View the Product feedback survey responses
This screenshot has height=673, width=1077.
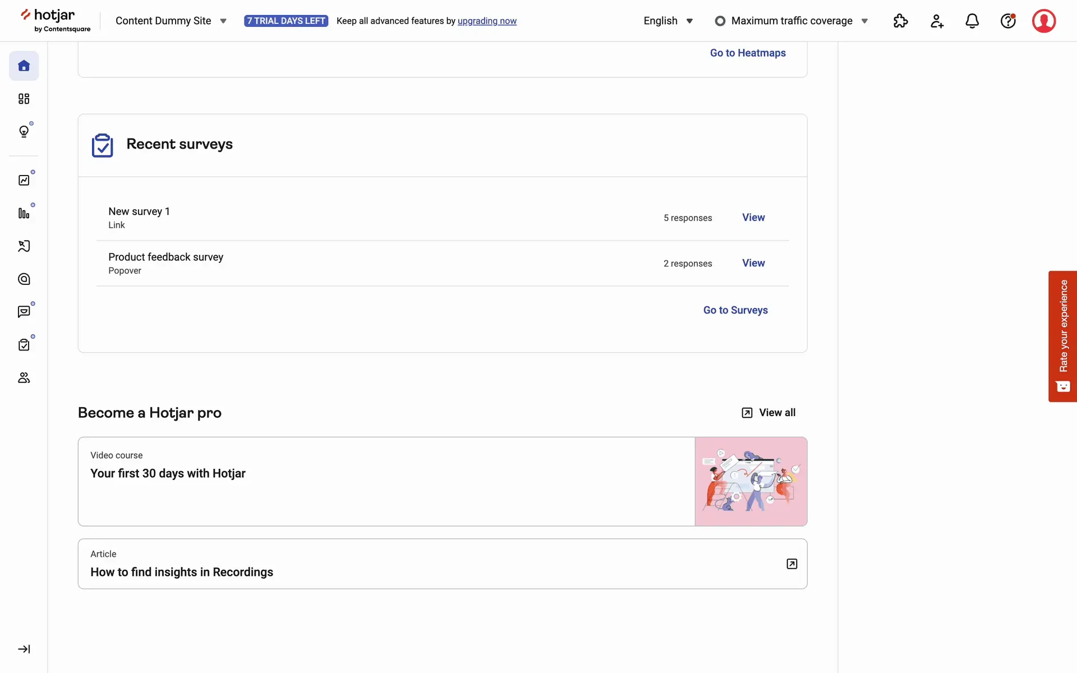point(753,263)
